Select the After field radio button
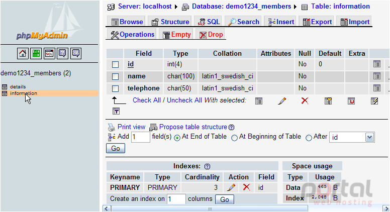Image resolution: width=390 pixels, height=212 pixels. (309, 138)
